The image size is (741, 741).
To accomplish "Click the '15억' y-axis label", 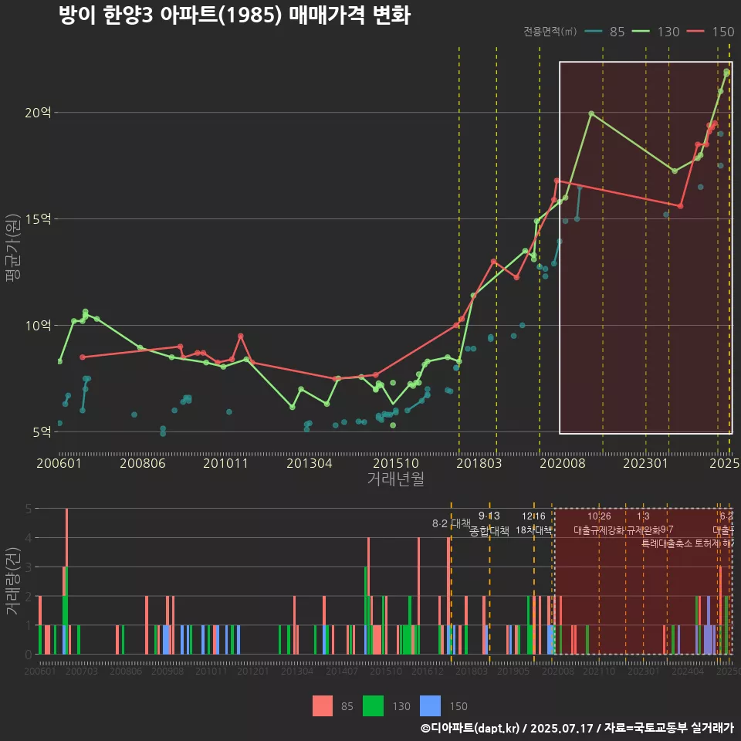I will tap(38, 218).
